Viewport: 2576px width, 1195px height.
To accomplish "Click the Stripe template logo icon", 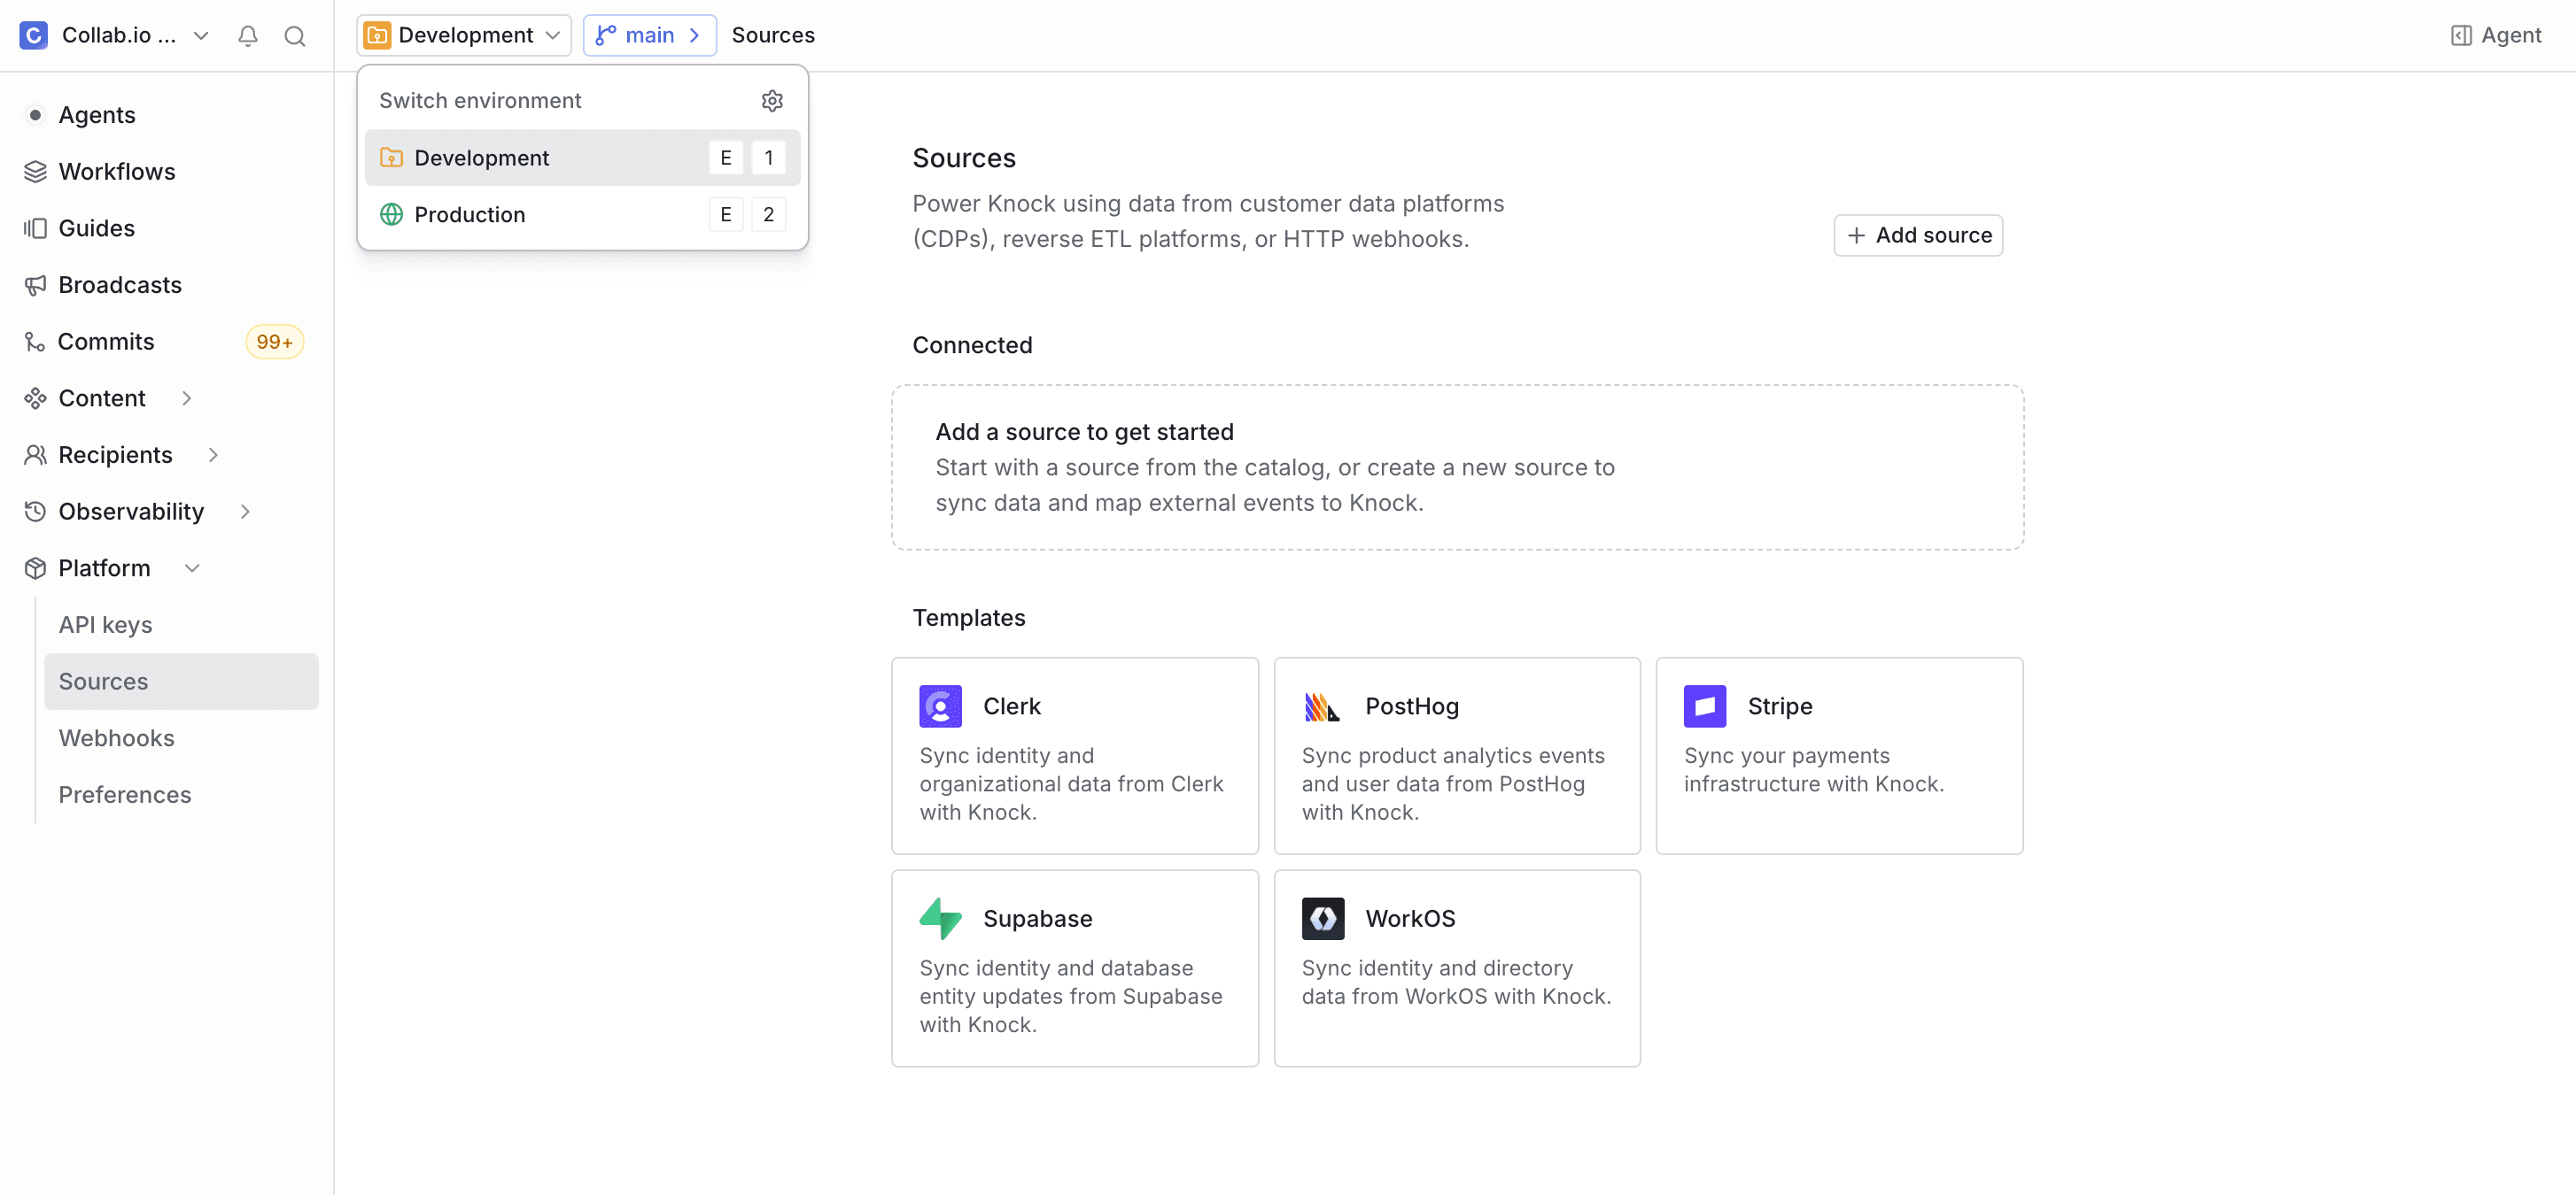I will click(x=1704, y=706).
